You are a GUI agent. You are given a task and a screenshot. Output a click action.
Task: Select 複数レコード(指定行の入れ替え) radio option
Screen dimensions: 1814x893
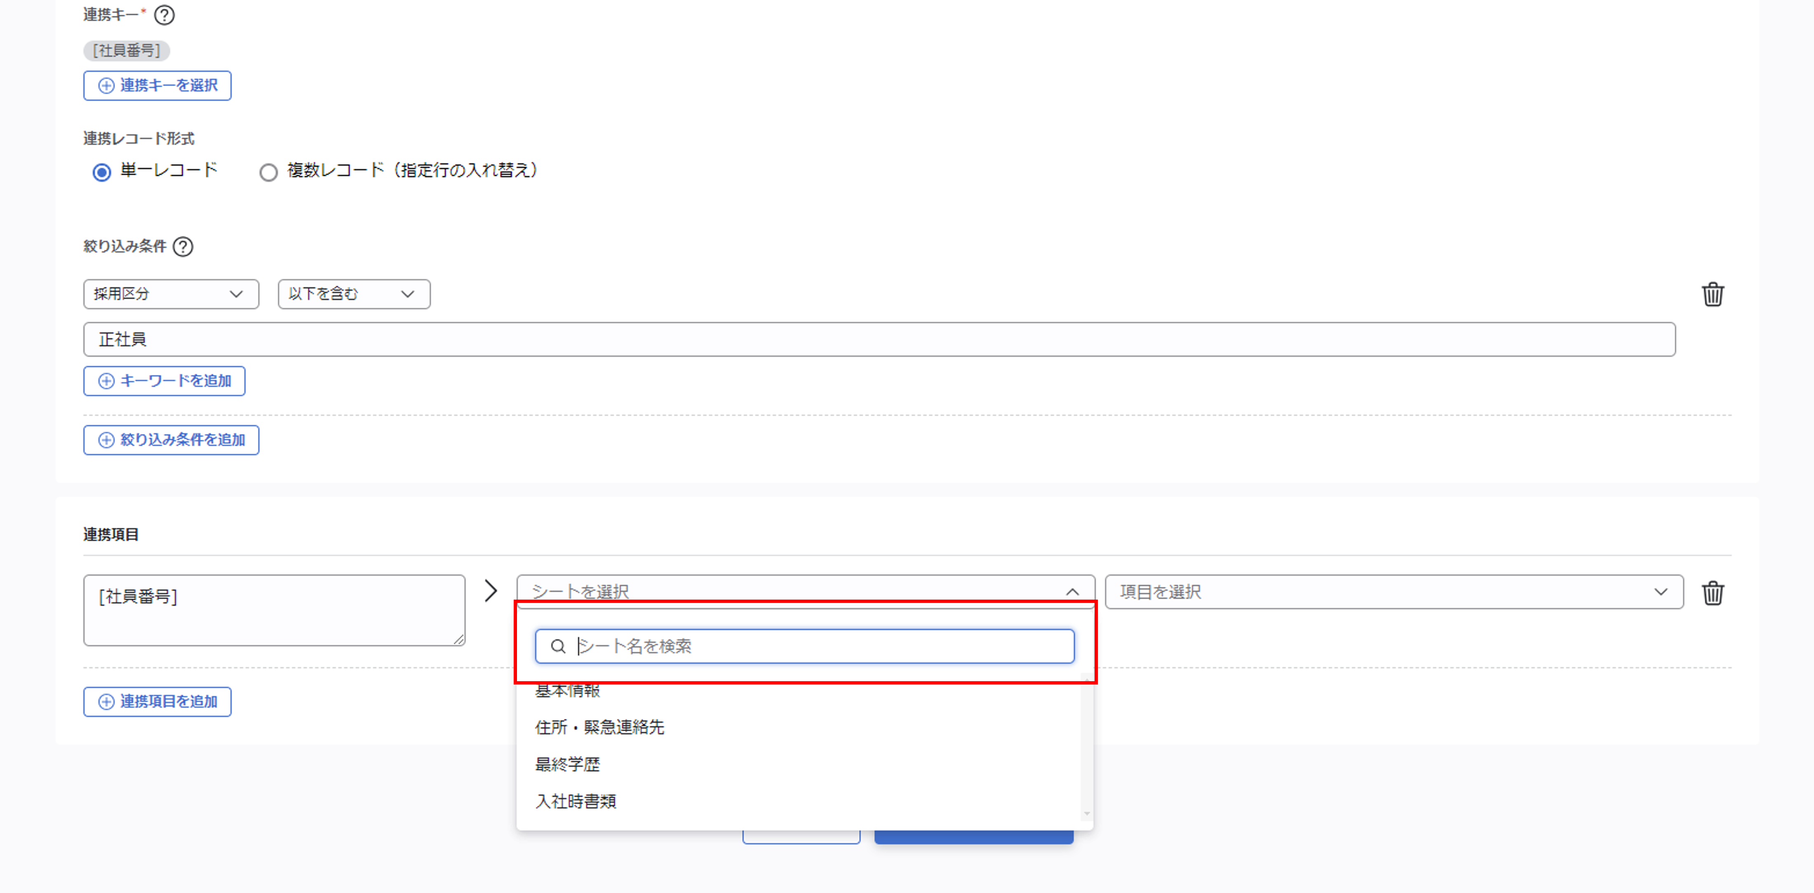tap(268, 172)
